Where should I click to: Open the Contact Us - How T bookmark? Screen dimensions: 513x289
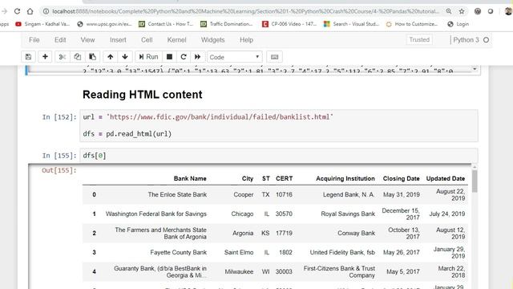(x=166, y=24)
